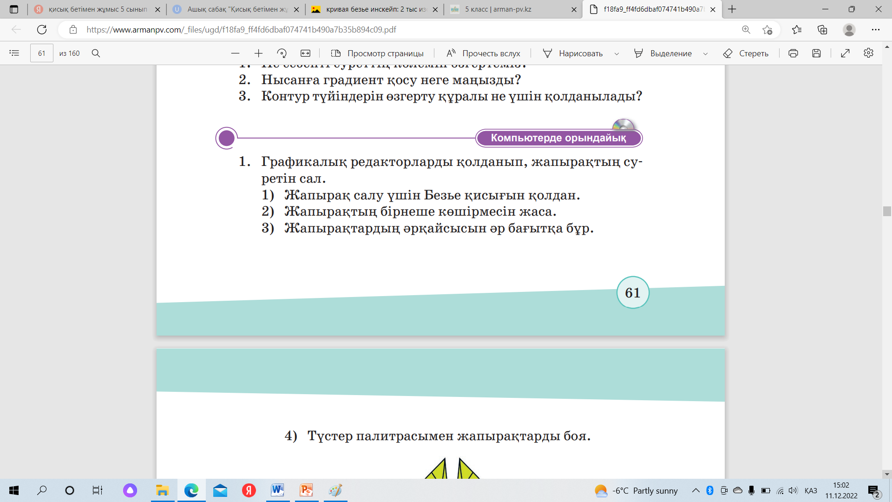The width and height of the screenshot is (892, 502).
Task: Click the rotate page icon
Action: click(x=282, y=53)
